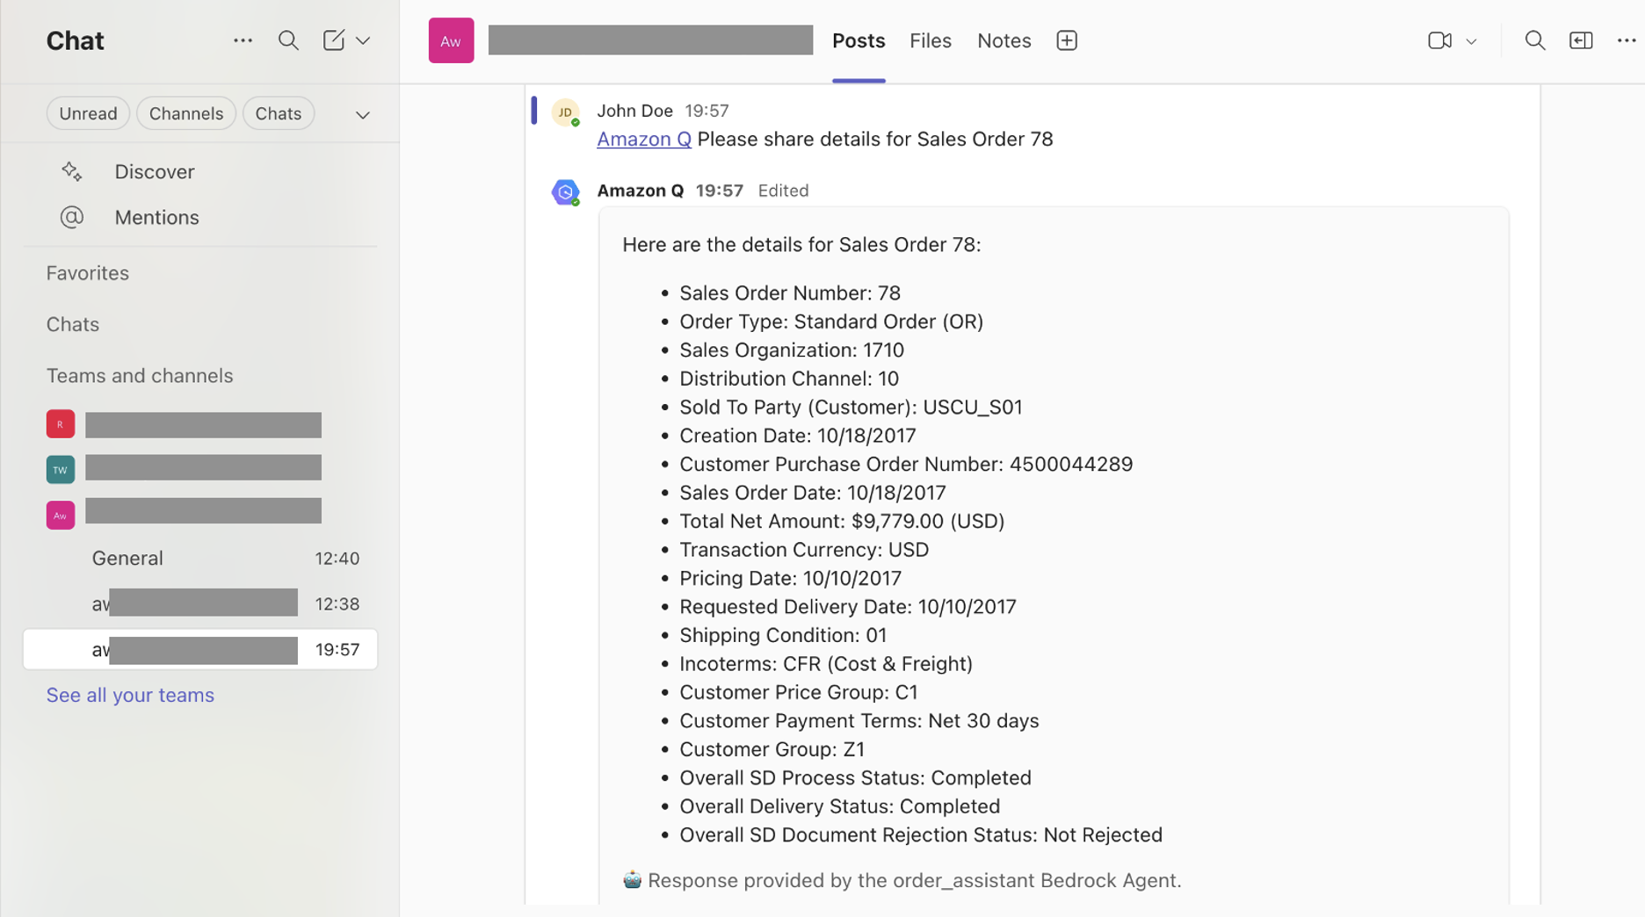Select the pink Aw team avatar in sidebar
1645x917 pixels.
pos(61,516)
